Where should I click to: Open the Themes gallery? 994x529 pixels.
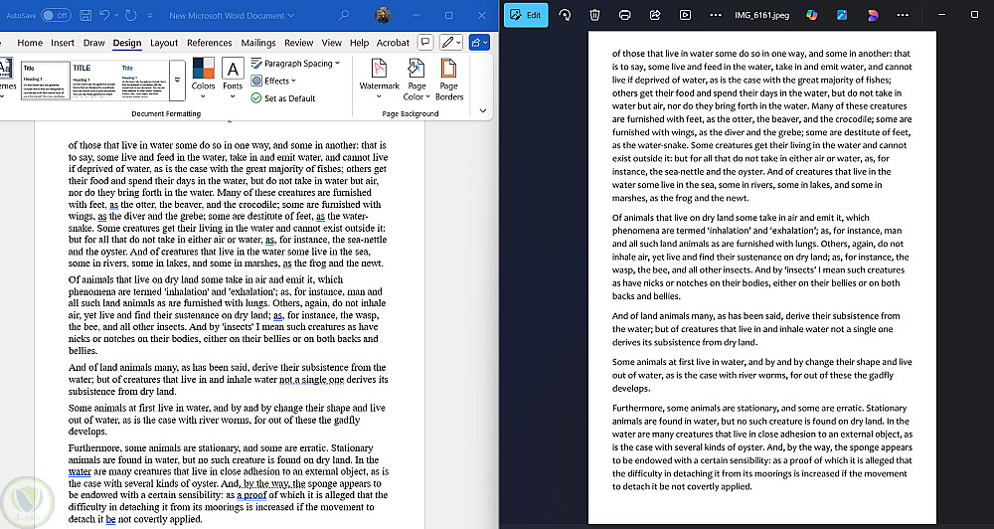pos(6,78)
